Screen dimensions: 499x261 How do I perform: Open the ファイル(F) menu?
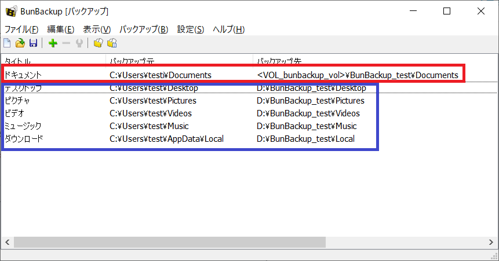click(x=21, y=30)
